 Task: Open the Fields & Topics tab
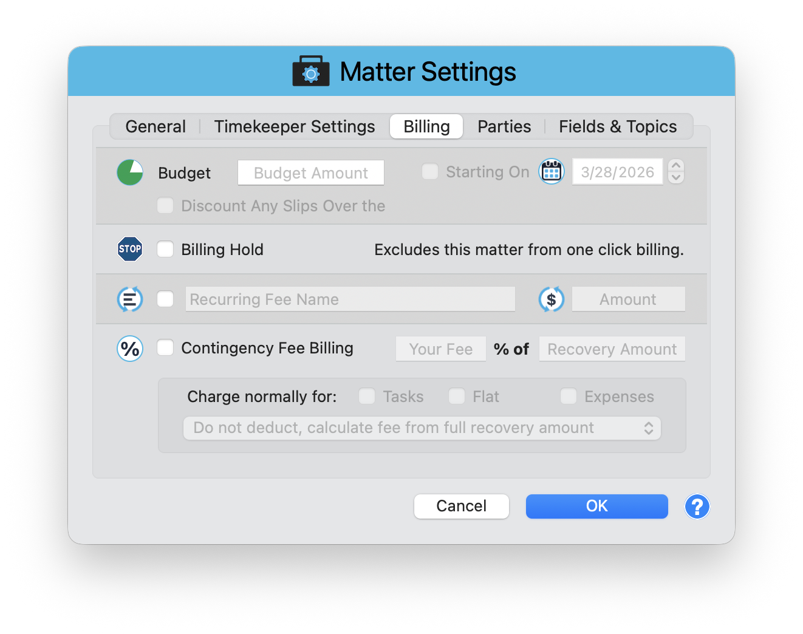tap(618, 126)
